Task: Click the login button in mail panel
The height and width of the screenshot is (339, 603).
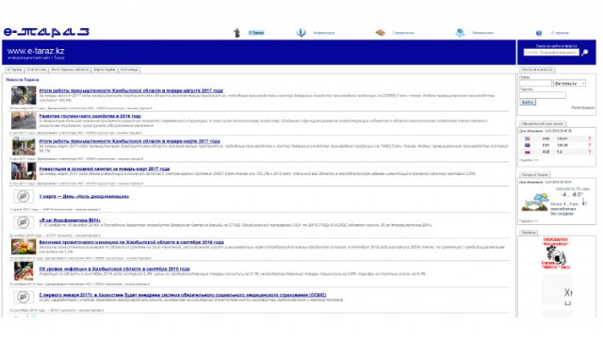Action: 528,103
